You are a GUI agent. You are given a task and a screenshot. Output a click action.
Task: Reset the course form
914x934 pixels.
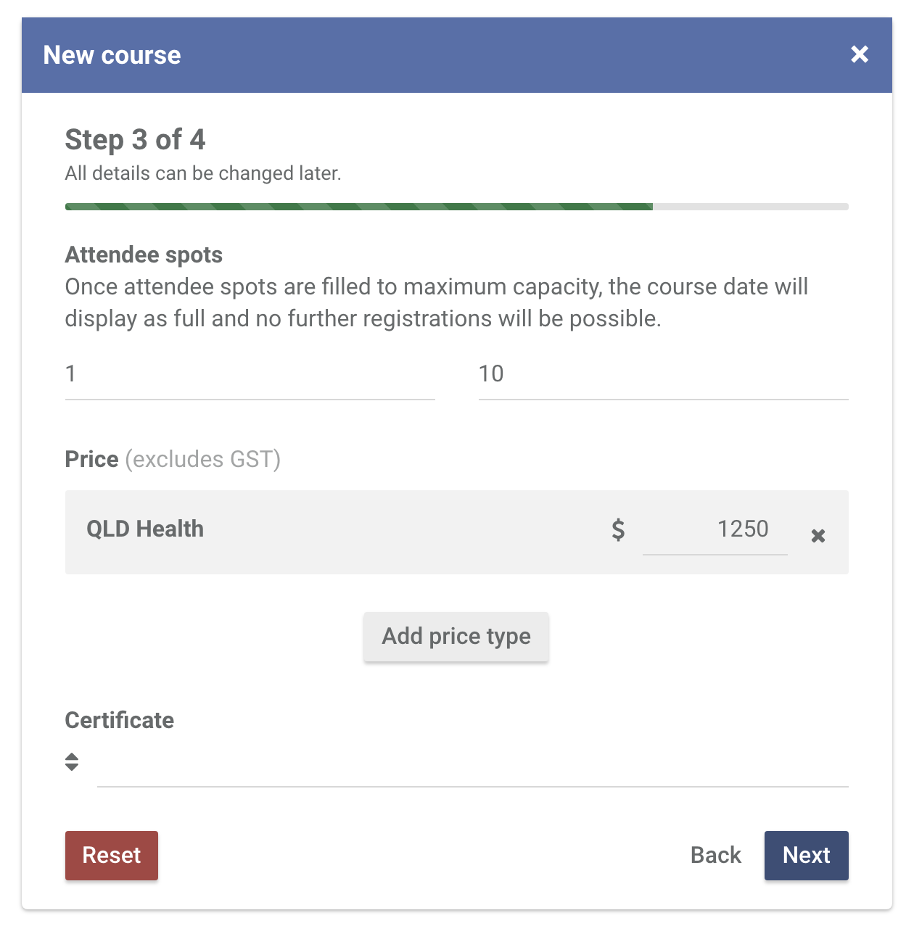112,856
